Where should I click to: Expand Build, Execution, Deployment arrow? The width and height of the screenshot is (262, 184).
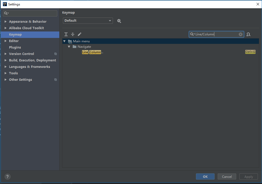coord(5,60)
